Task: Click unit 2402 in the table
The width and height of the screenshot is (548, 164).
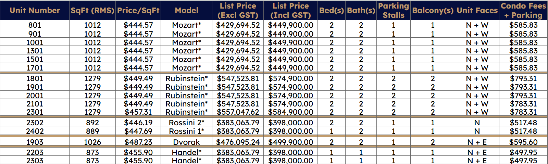Action: (x=35, y=131)
